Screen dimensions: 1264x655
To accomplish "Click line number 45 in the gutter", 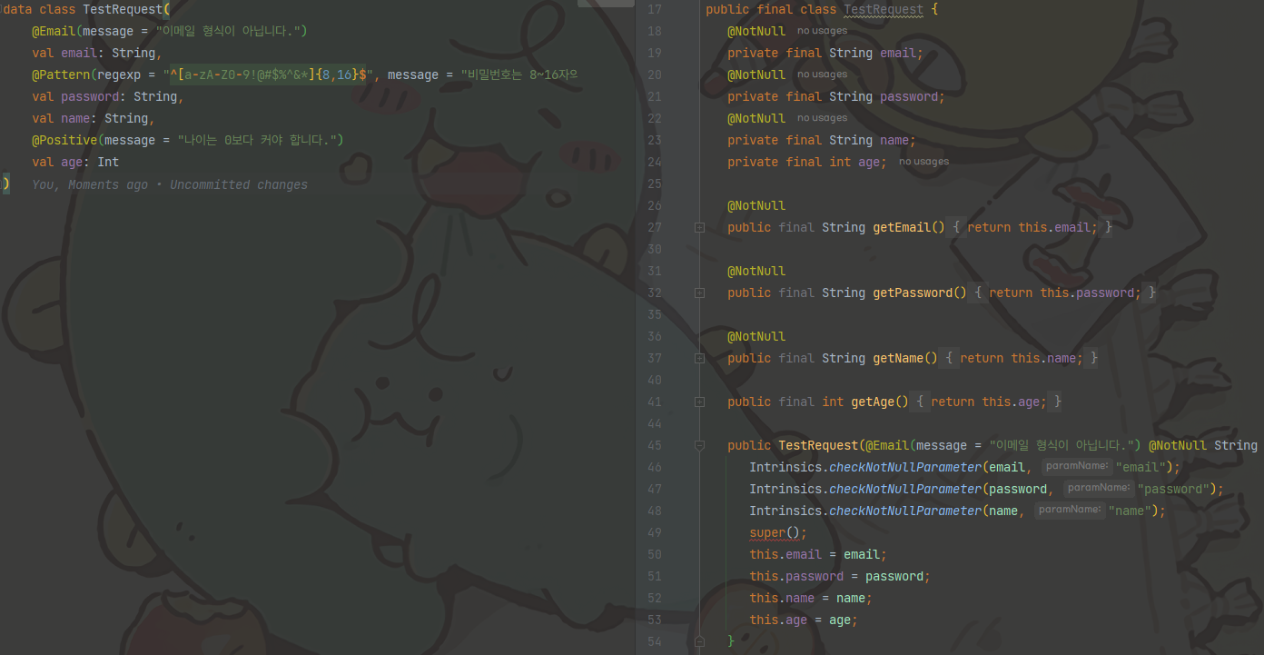I will (x=655, y=445).
